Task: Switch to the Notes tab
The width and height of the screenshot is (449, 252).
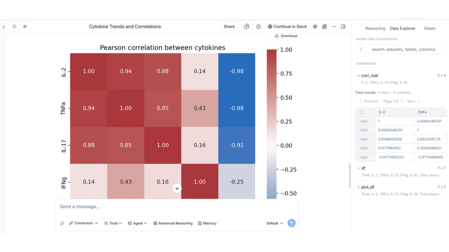Action: pos(429,28)
